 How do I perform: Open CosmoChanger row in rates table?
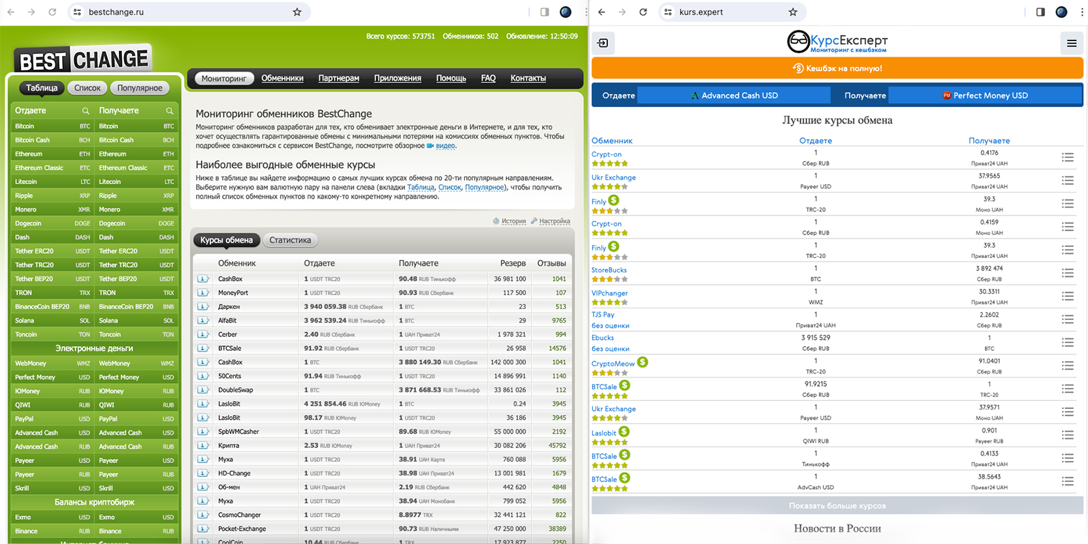coord(383,515)
